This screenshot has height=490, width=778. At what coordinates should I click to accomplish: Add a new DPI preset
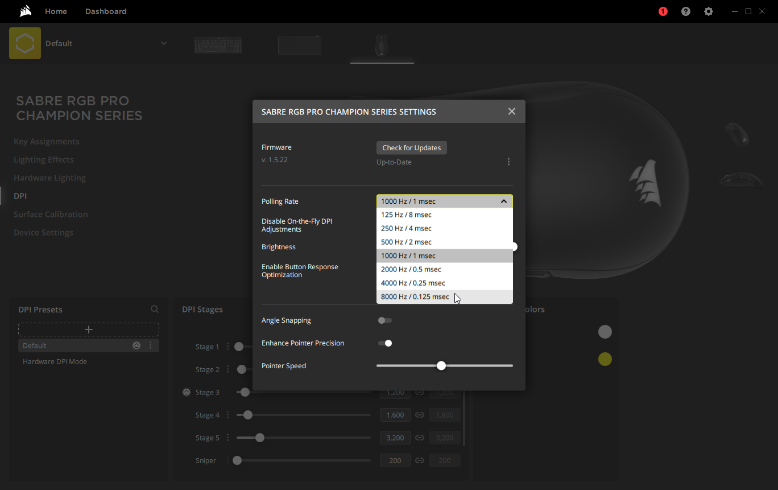89,330
